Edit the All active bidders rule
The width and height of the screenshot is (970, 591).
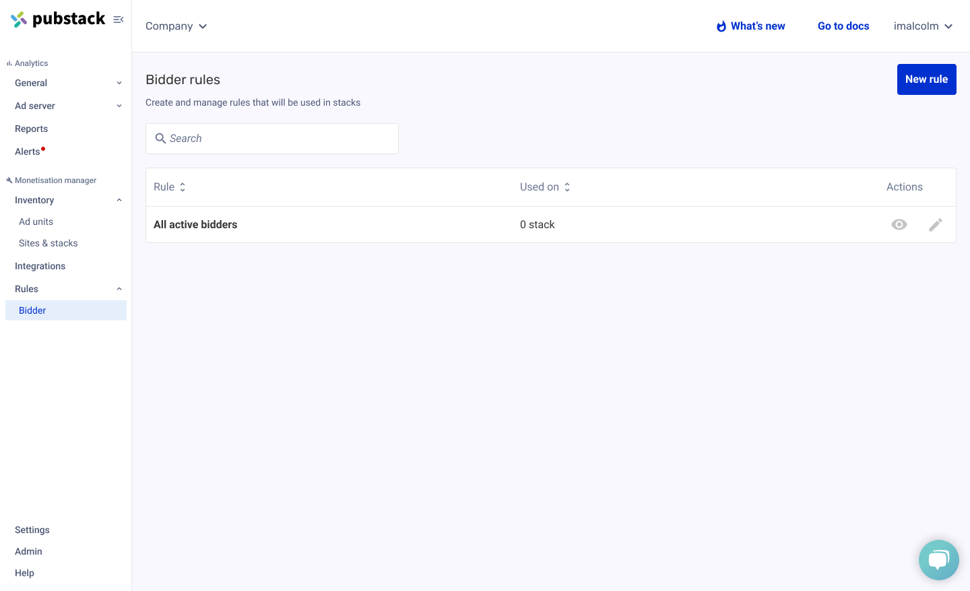[935, 225]
